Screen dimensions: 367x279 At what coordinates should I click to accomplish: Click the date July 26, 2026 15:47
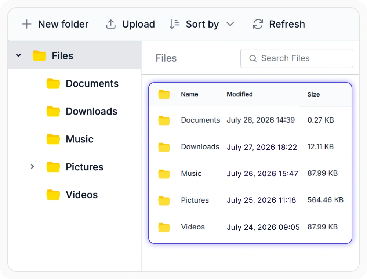click(262, 174)
